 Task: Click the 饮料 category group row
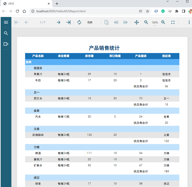(102, 62)
